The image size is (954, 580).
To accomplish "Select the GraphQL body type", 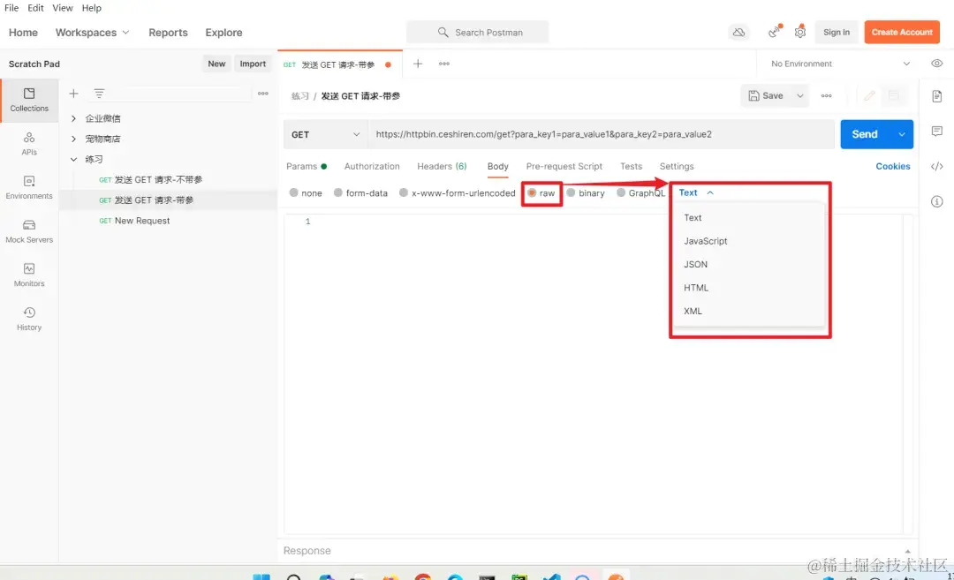I will click(640, 192).
